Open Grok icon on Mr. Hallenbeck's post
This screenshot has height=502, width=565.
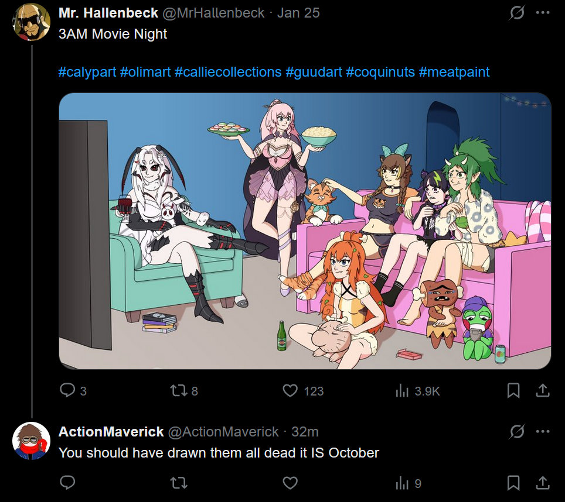click(517, 13)
